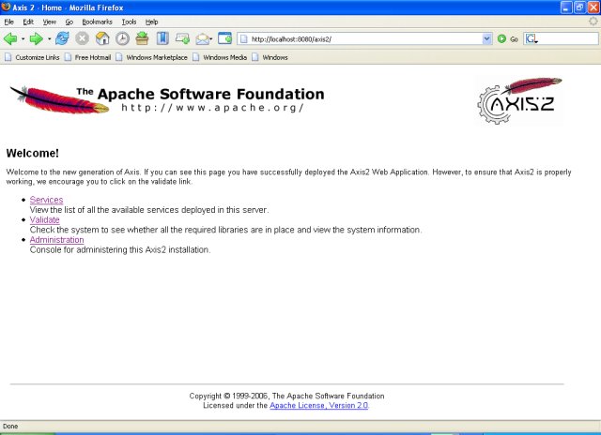
Task: Minimize the Firefox window
Action: [566, 7]
